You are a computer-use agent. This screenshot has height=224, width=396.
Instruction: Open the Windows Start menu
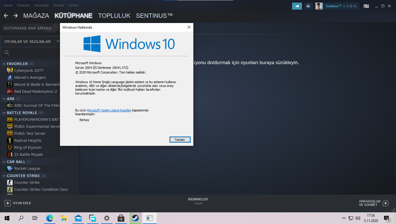pos(7,218)
